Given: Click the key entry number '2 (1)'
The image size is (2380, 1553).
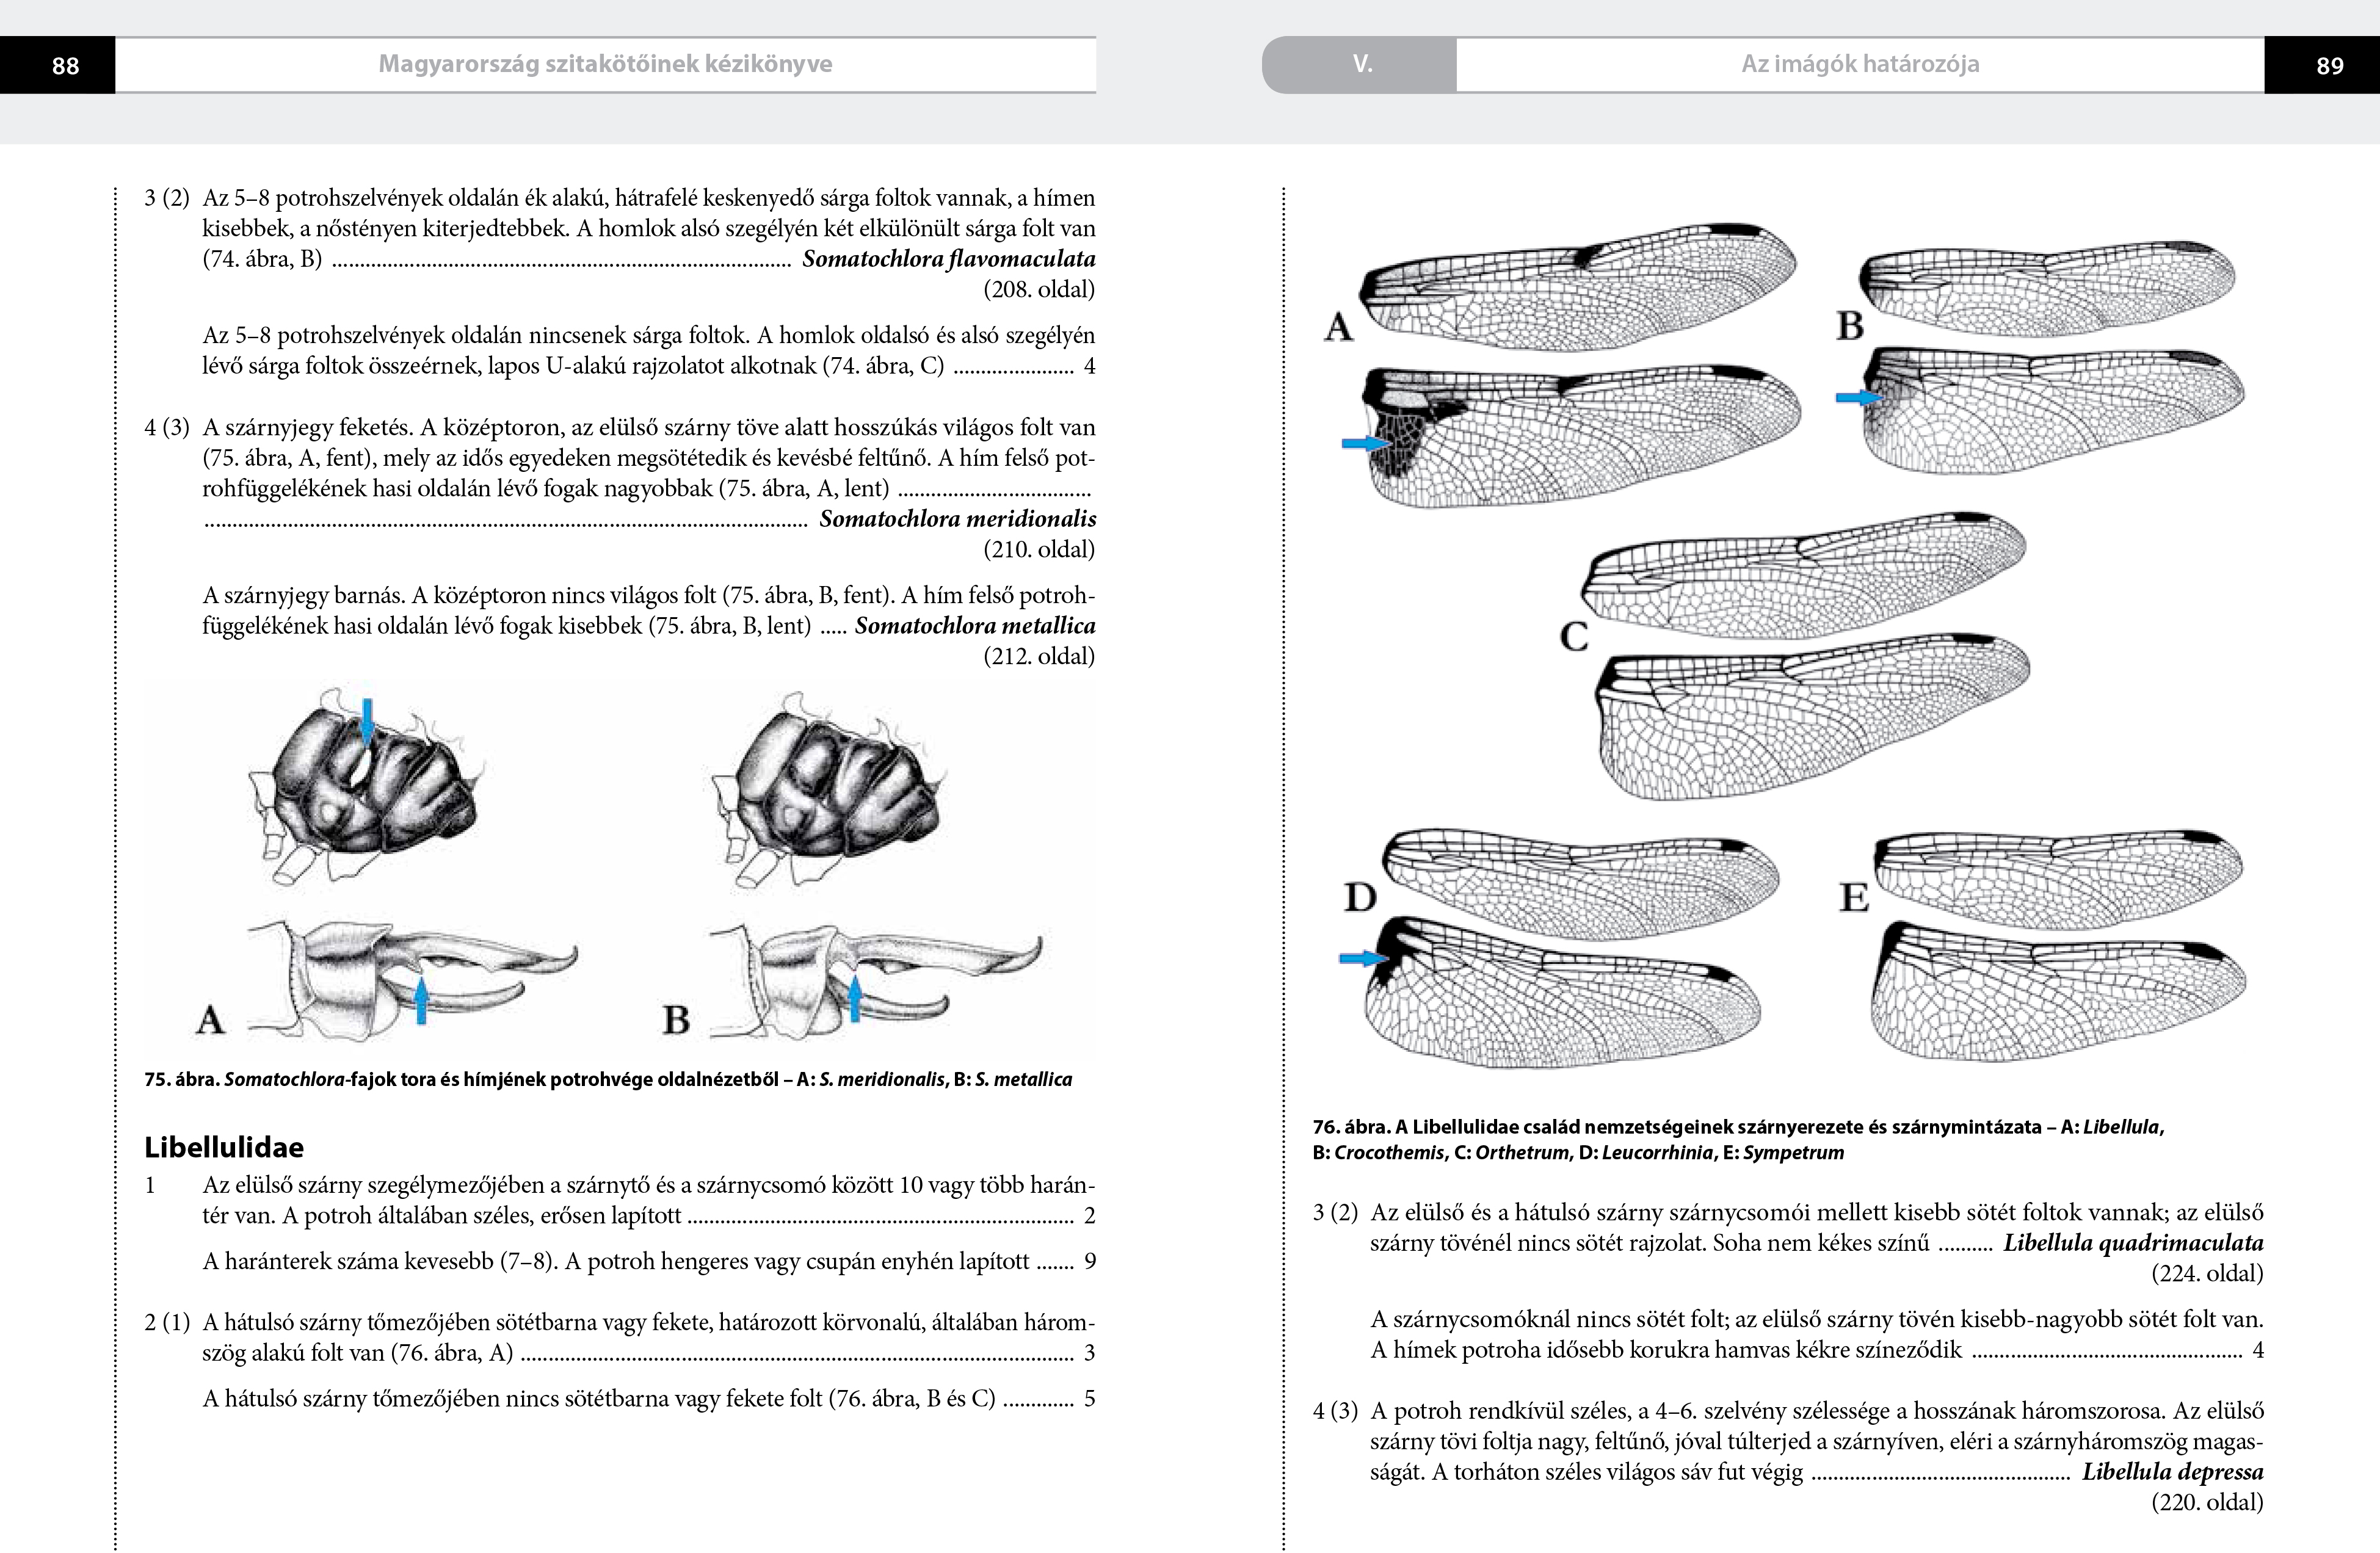Looking at the screenshot, I should (167, 1323).
